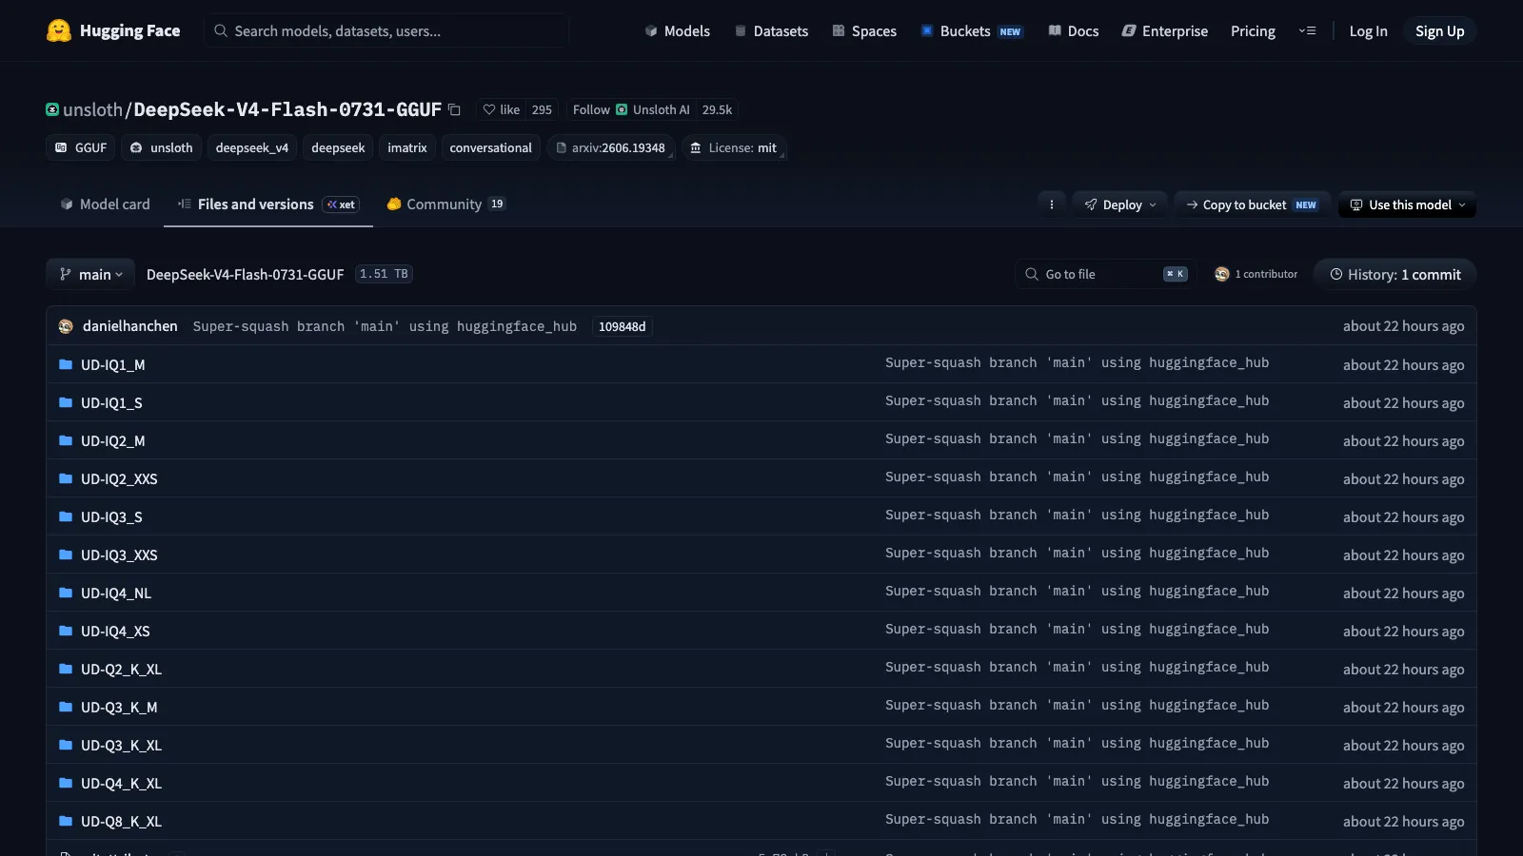Click the unsloth library tag

click(161, 147)
